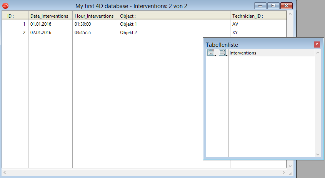Click the Tabellenliste scrollbar down arrow

coord(318,154)
